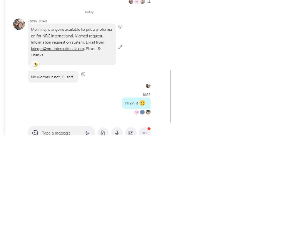This screenshot has width=305, height=236.
Task: Open the krieger@nrc email link
Action: tap(57, 49)
